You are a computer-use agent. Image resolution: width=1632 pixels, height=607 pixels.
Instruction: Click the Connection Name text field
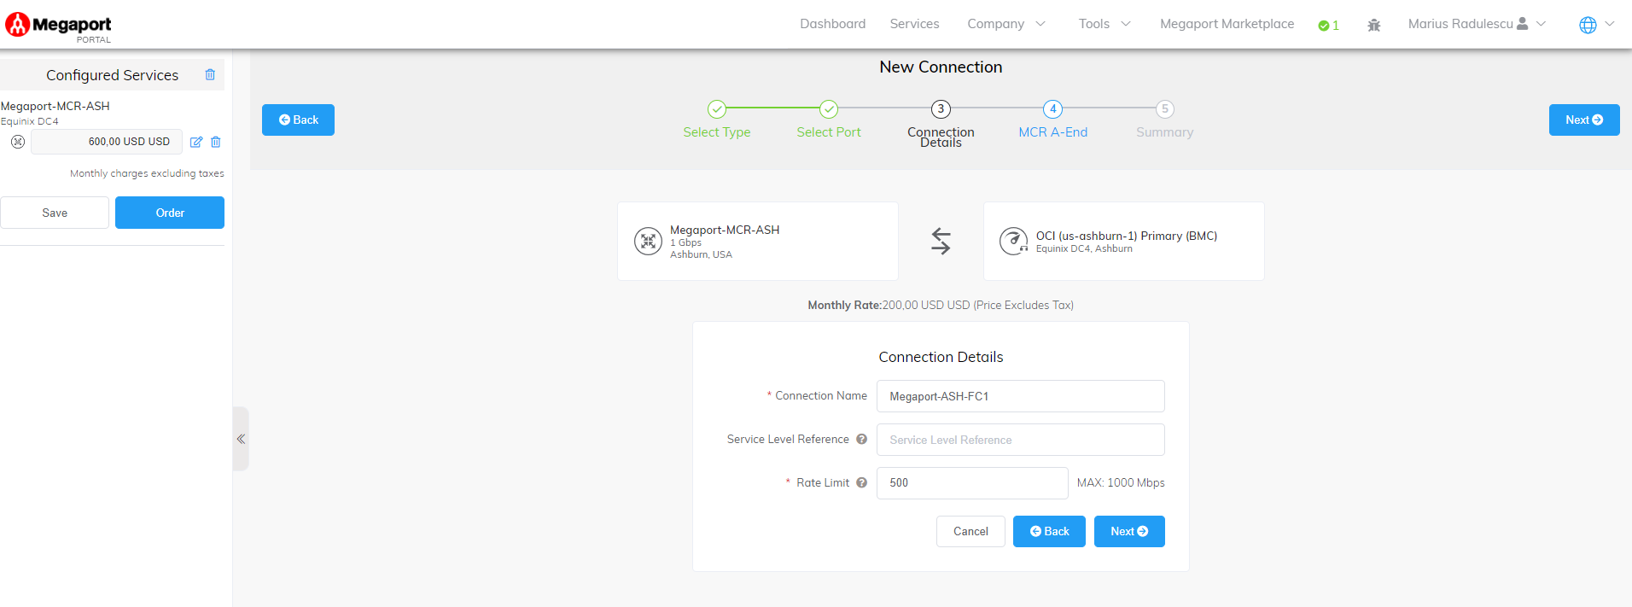(x=1020, y=396)
